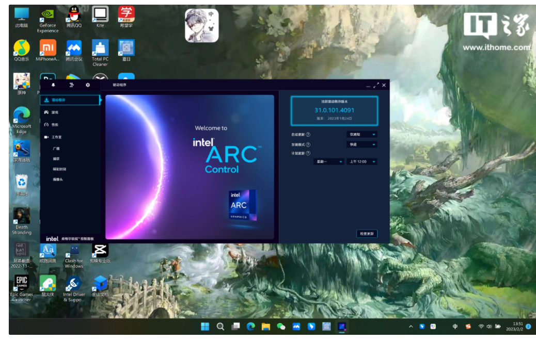Open 原神 desktop icon
This screenshot has height=341, width=536.
pos(22,84)
